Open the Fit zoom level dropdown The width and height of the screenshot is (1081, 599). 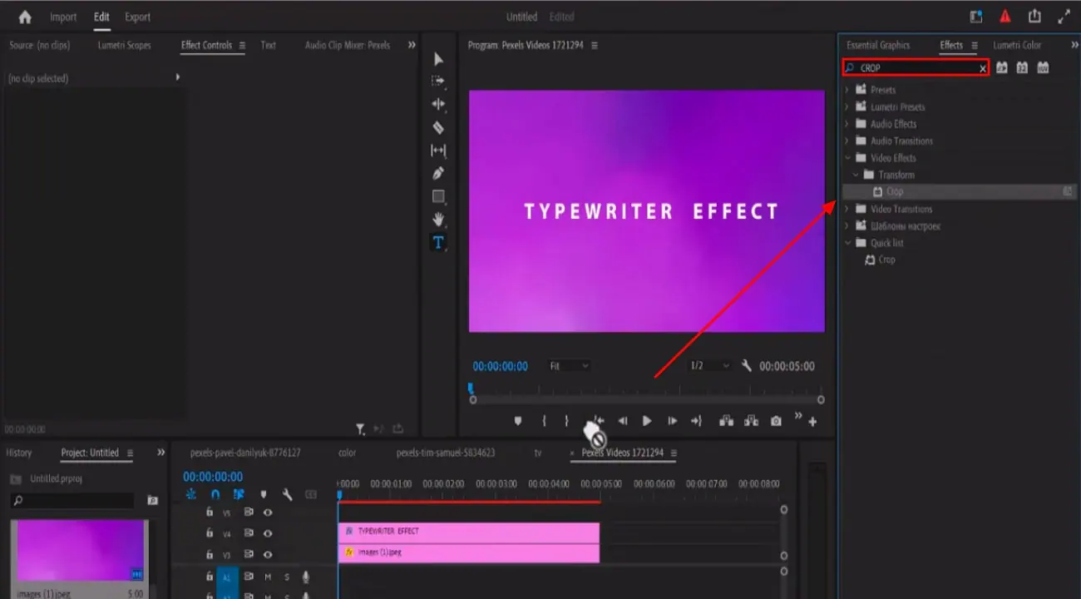(570, 366)
